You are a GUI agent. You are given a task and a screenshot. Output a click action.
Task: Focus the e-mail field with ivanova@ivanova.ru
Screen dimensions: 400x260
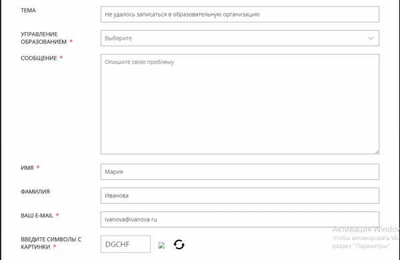coord(240,219)
